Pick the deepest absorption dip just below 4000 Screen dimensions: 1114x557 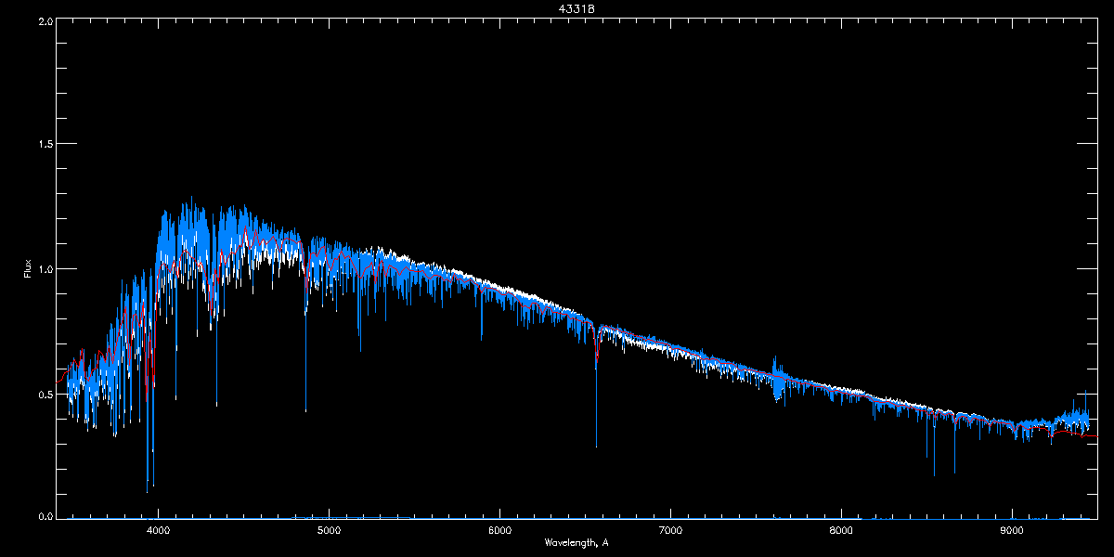coord(147,490)
